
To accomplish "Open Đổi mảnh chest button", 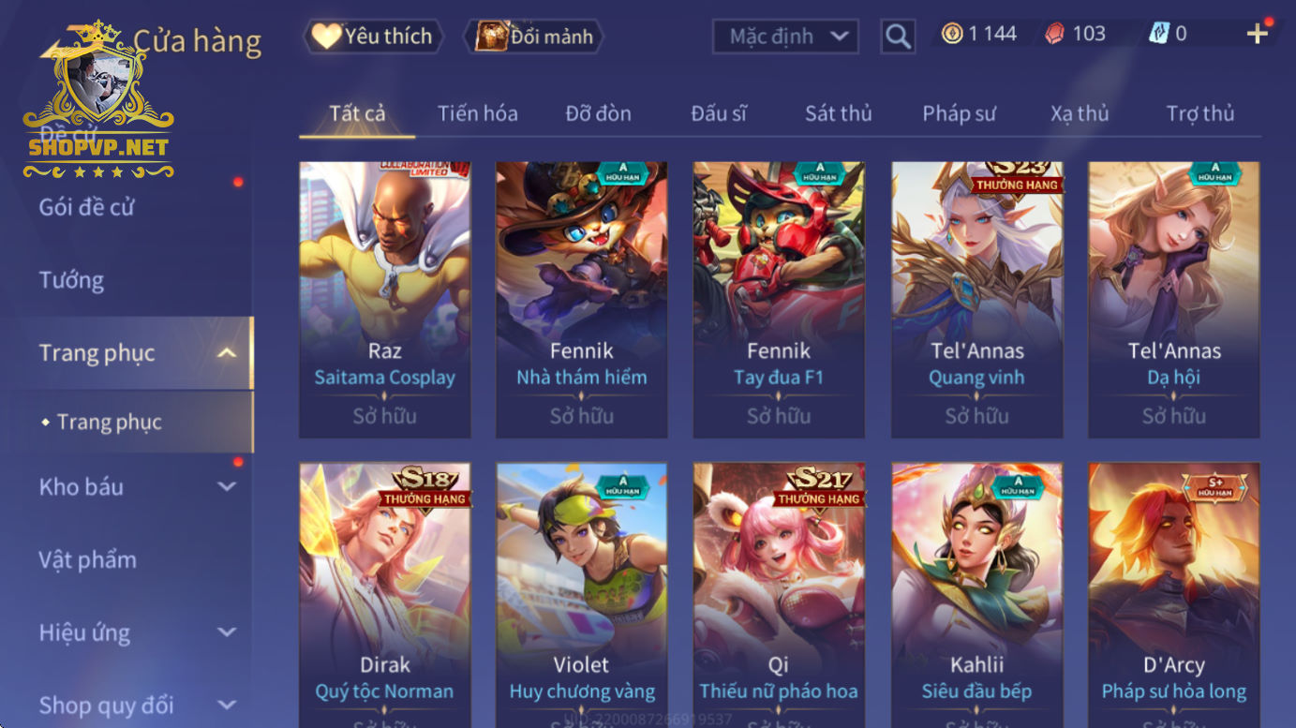I will tap(534, 37).
